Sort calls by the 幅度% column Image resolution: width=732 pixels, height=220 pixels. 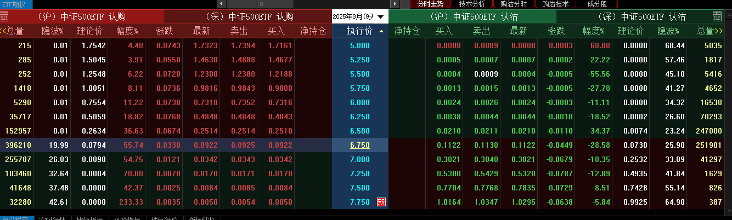pyautogui.click(x=127, y=31)
